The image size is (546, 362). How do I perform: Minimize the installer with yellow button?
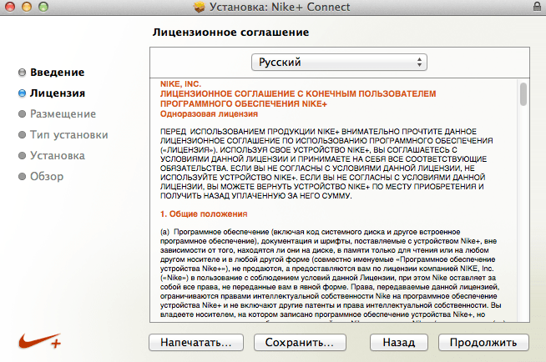27,7
